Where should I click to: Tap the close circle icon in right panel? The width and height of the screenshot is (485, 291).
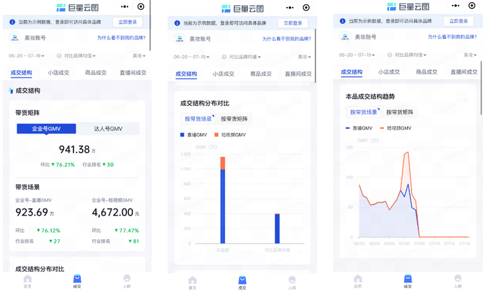coord(472,6)
